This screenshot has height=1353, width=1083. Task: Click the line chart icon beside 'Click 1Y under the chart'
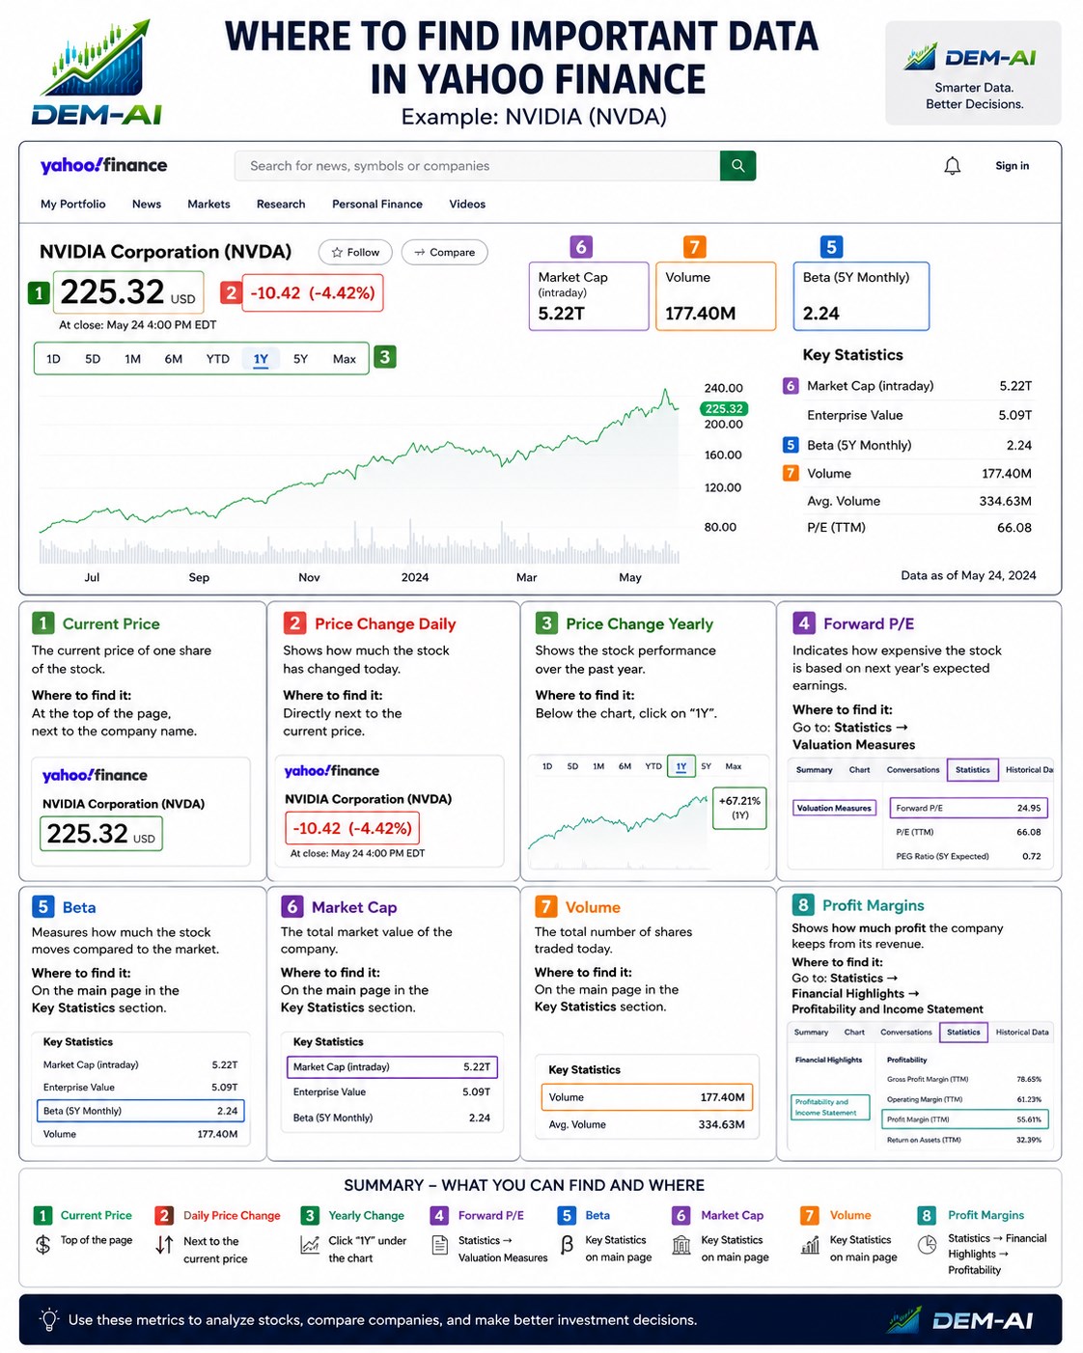coord(310,1245)
